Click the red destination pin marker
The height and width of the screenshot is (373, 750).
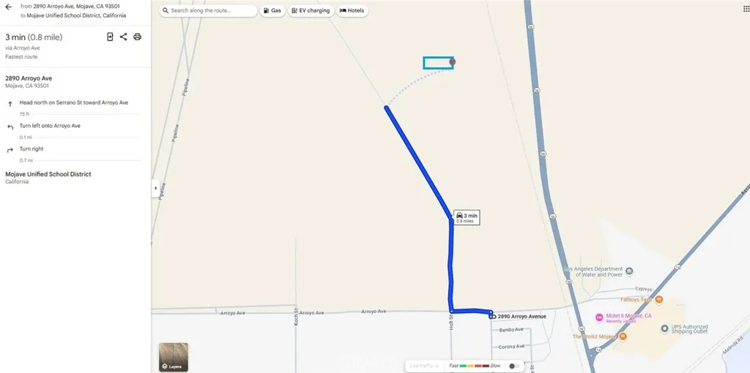point(453,61)
